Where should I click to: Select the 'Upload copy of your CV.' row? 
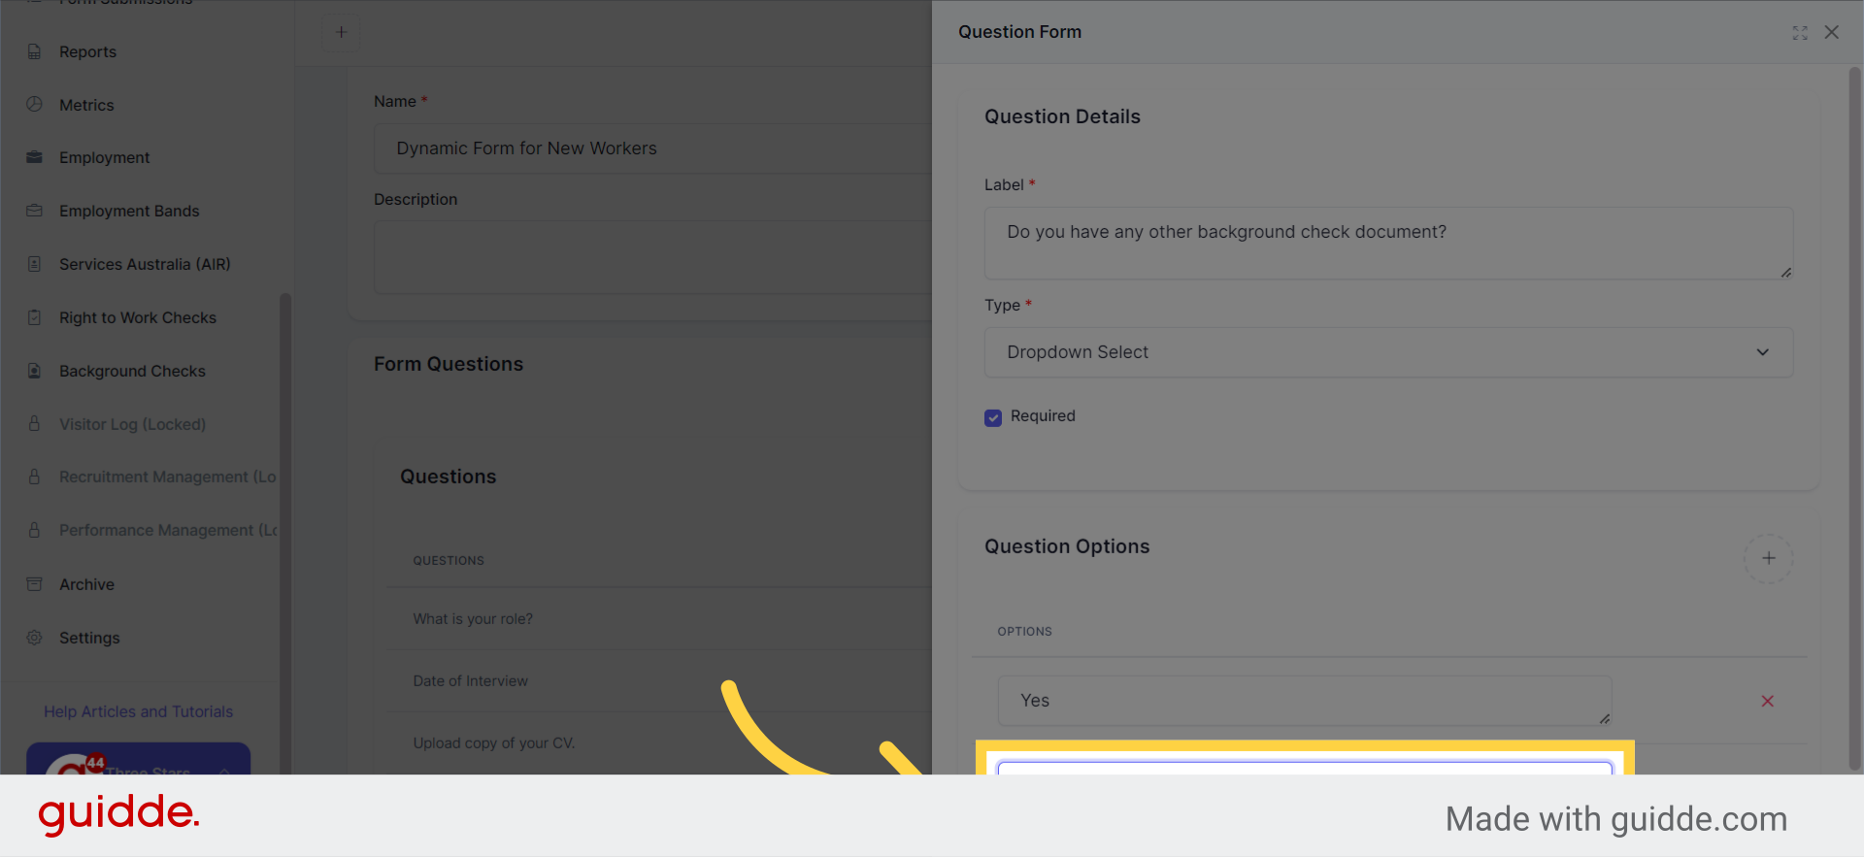click(659, 743)
